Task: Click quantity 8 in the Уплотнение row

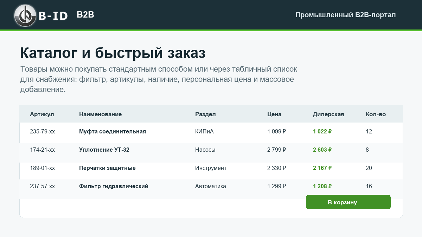Action: 367,150
